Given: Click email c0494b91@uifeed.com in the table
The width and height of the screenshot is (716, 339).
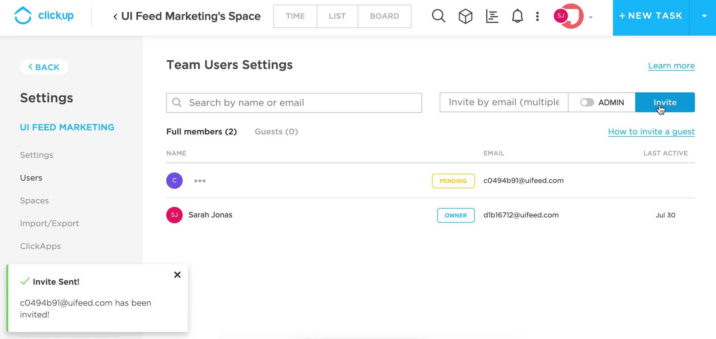Looking at the screenshot, I should point(524,181).
